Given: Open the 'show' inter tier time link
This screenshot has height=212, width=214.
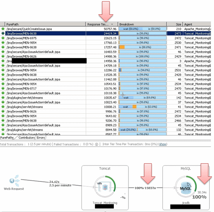Looking at the screenshot, I should pos(163,144).
